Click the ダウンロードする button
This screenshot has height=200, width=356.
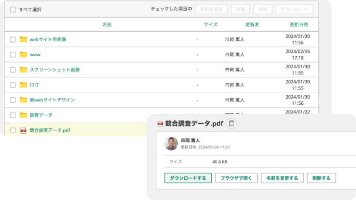188,178
